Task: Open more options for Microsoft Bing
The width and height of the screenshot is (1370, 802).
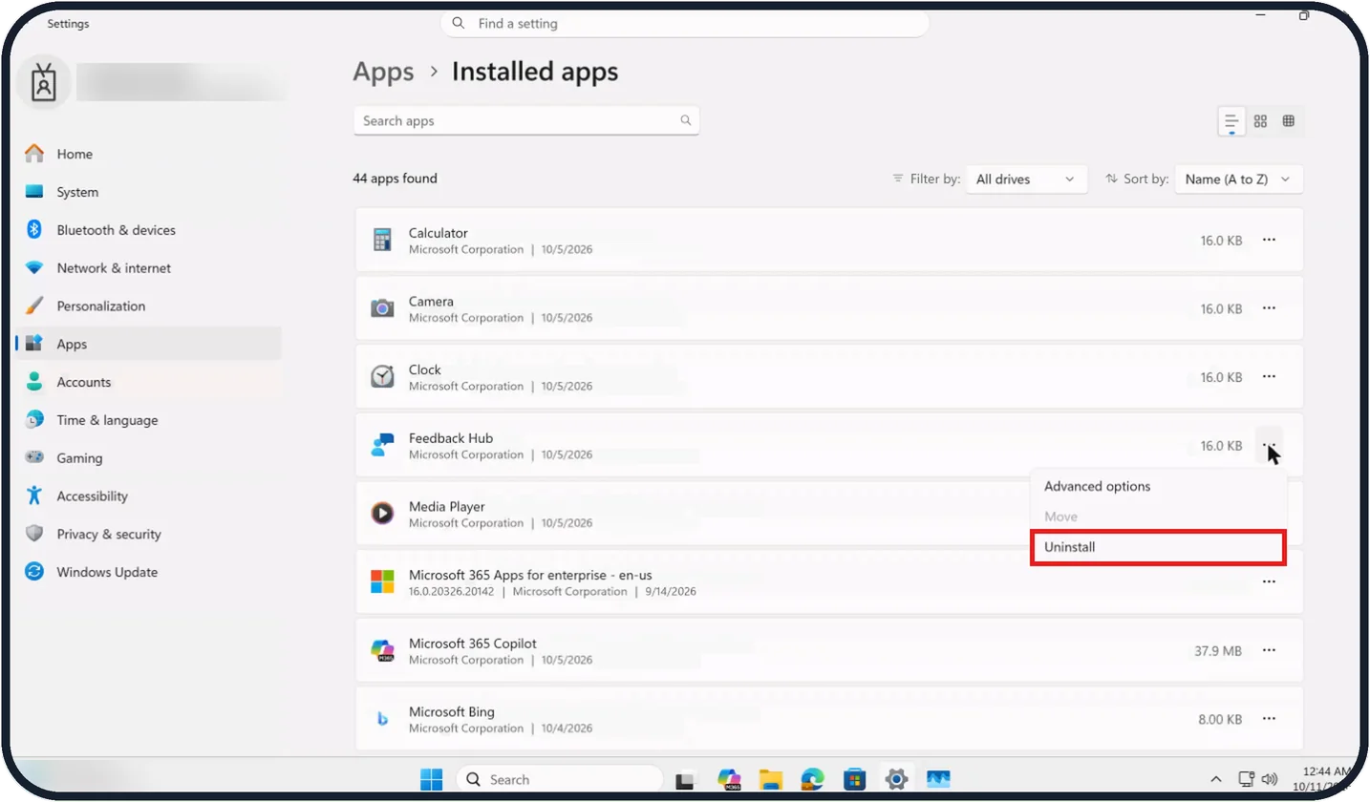Action: 1269,719
